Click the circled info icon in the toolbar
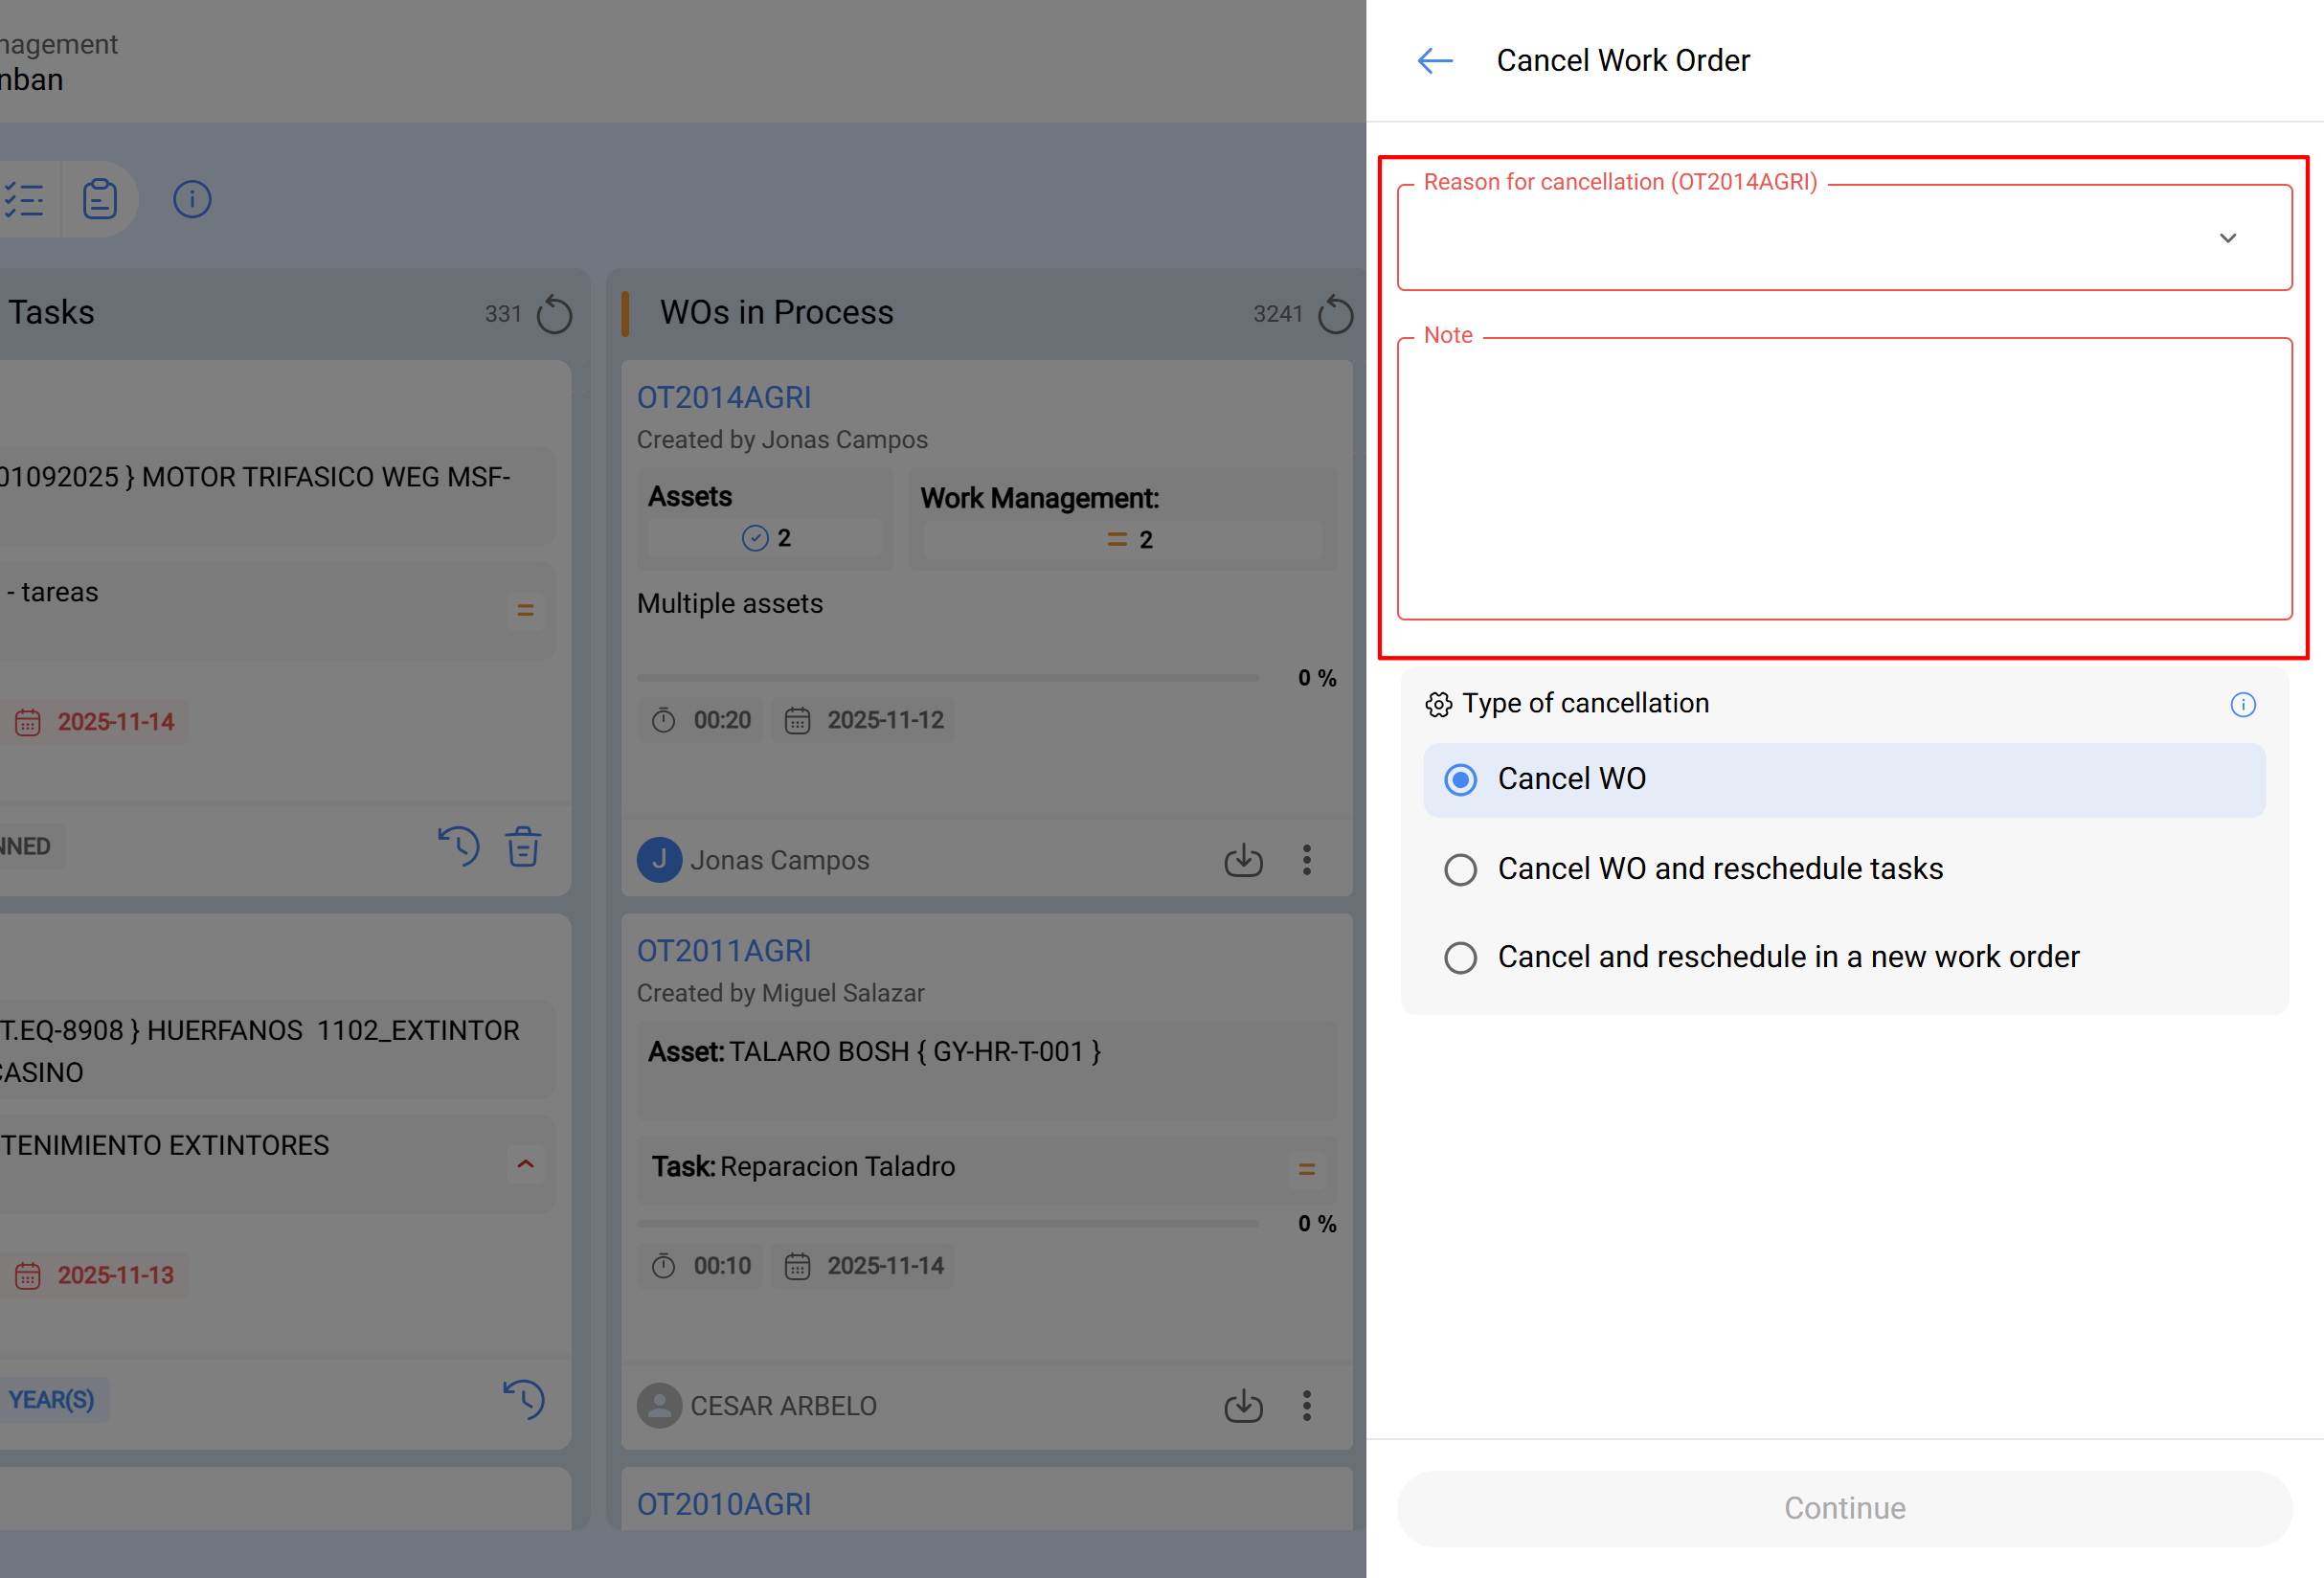 tap(192, 199)
